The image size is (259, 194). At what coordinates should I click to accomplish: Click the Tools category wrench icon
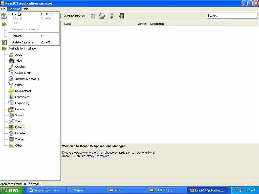tap(11, 121)
